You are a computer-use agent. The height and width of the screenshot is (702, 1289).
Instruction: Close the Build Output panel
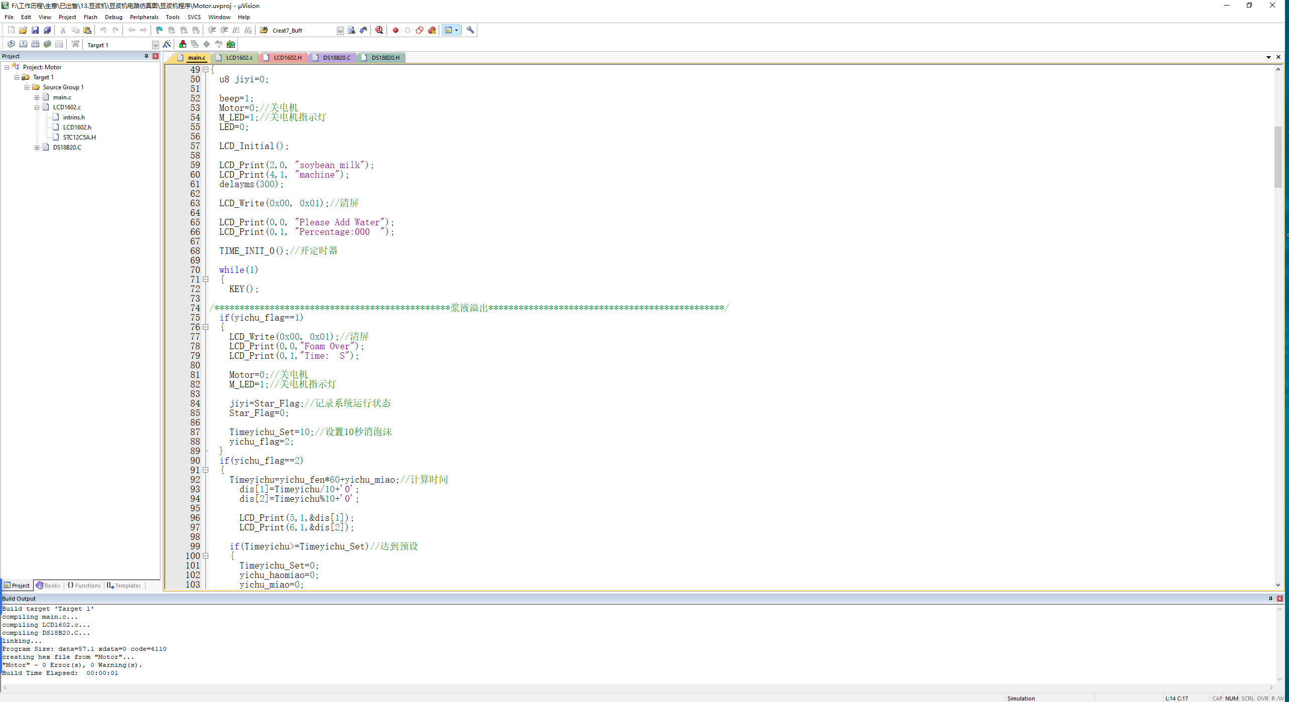click(x=1280, y=598)
